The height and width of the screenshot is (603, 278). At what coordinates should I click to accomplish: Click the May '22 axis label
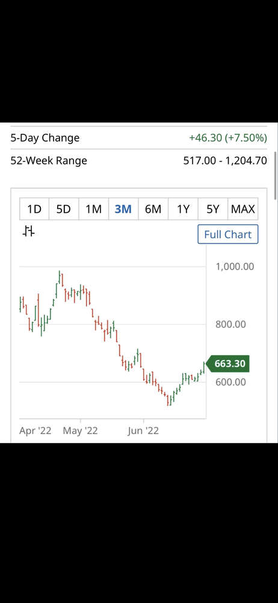click(80, 431)
